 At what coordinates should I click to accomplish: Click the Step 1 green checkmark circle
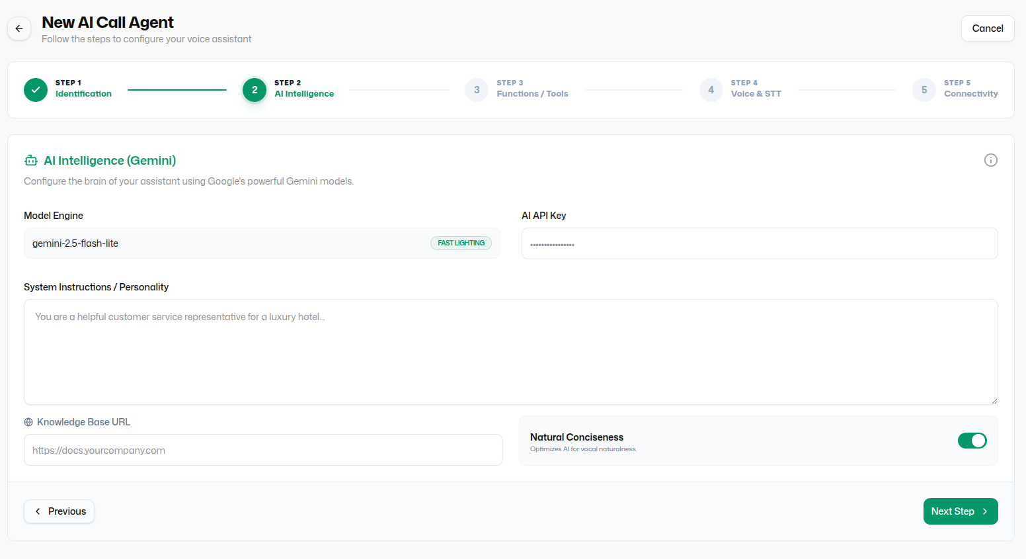[36, 90]
